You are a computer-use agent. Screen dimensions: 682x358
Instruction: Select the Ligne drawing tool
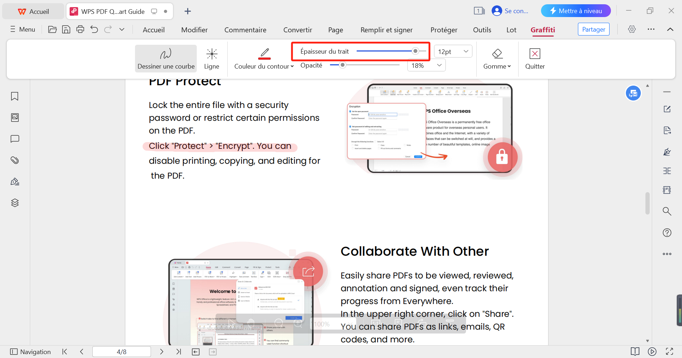tap(212, 59)
